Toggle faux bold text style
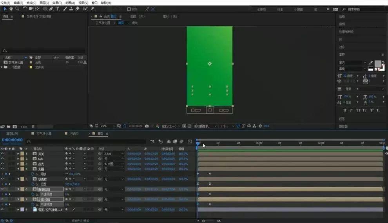 click(345, 110)
